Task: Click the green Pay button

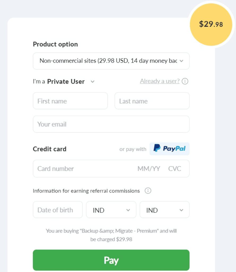Action: (x=111, y=260)
